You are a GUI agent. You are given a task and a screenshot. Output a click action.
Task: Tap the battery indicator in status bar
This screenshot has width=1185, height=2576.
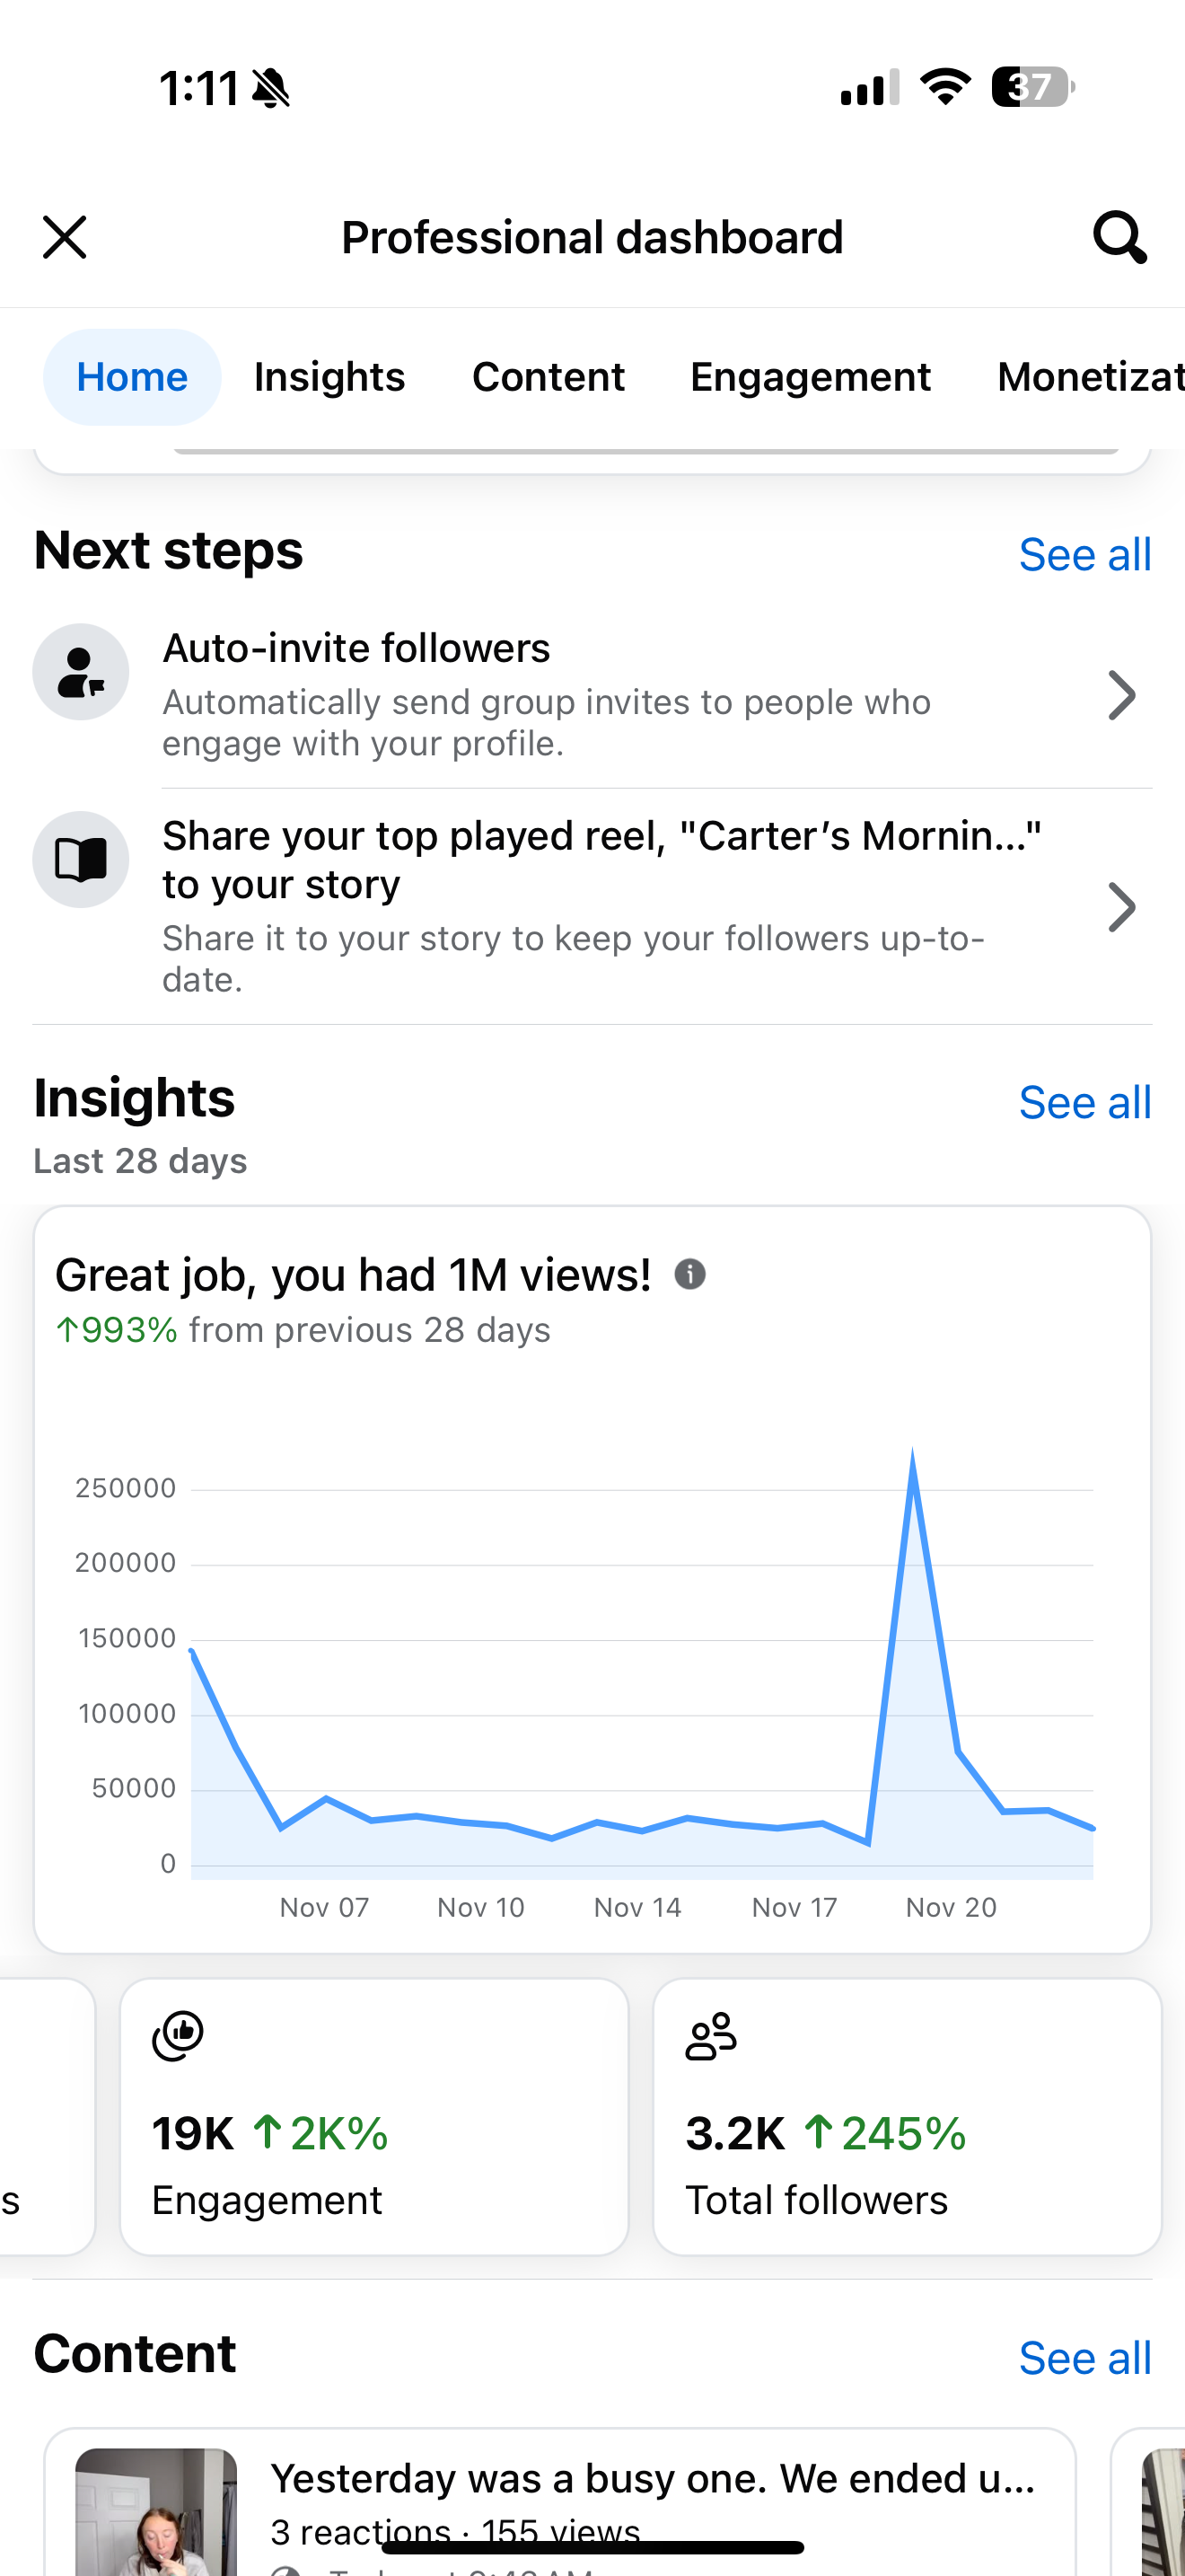coord(1033,87)
